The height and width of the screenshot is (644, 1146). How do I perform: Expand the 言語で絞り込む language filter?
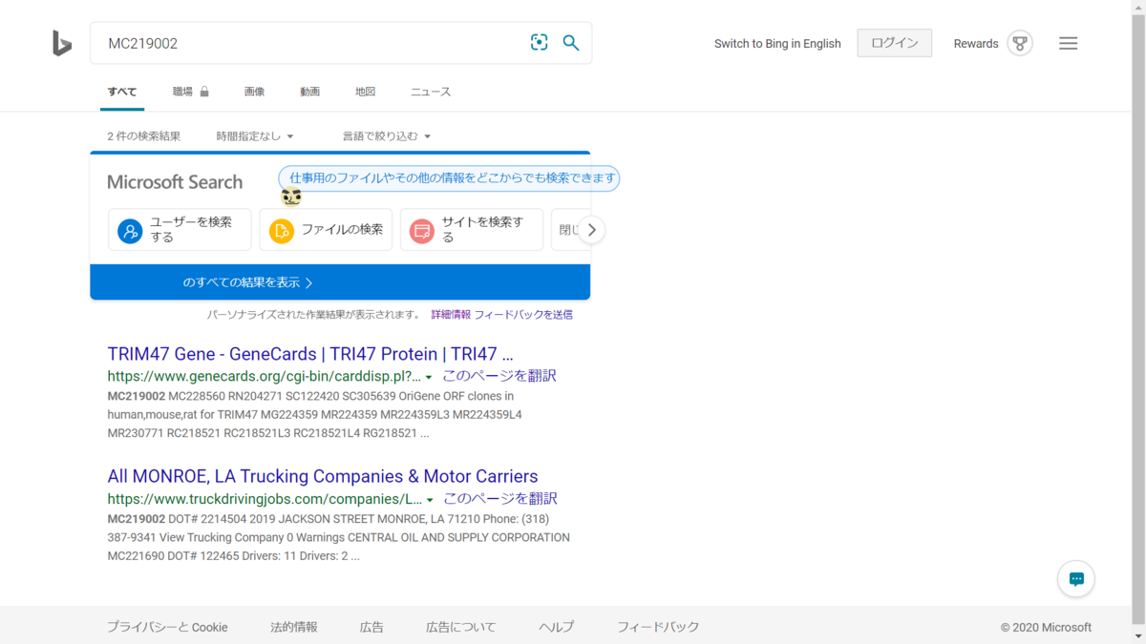(387, 136)
